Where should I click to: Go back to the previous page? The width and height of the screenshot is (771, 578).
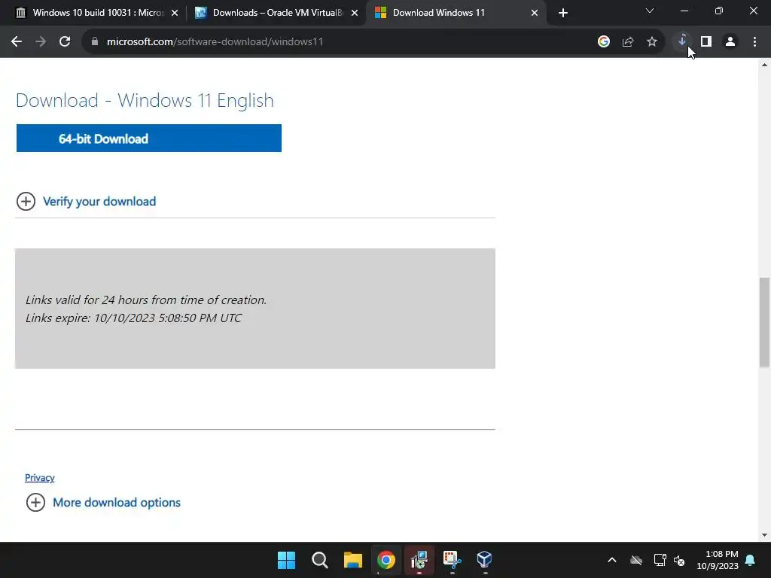click(x=17, y=42)
